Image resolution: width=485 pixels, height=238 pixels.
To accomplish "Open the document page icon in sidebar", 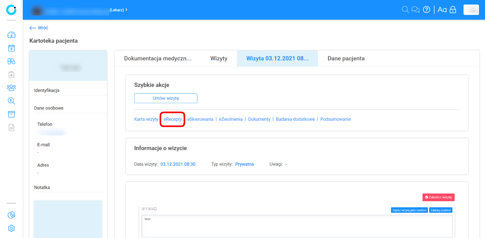I will [x=11, y=127].
